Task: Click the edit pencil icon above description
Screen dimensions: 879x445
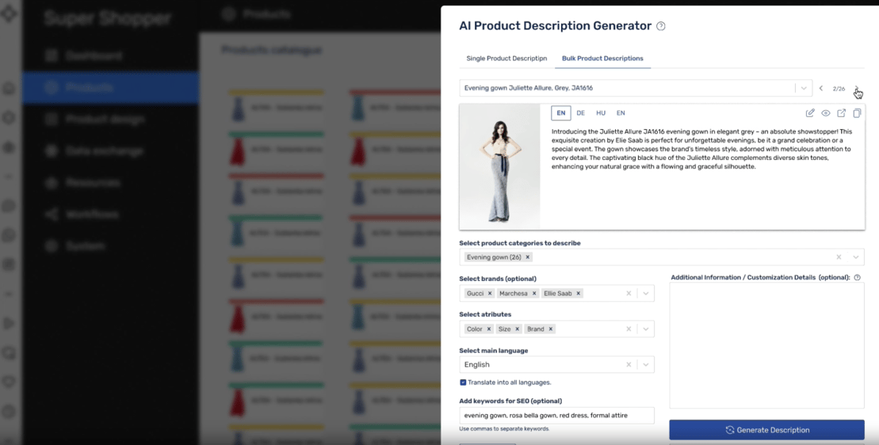Action: 810,113
